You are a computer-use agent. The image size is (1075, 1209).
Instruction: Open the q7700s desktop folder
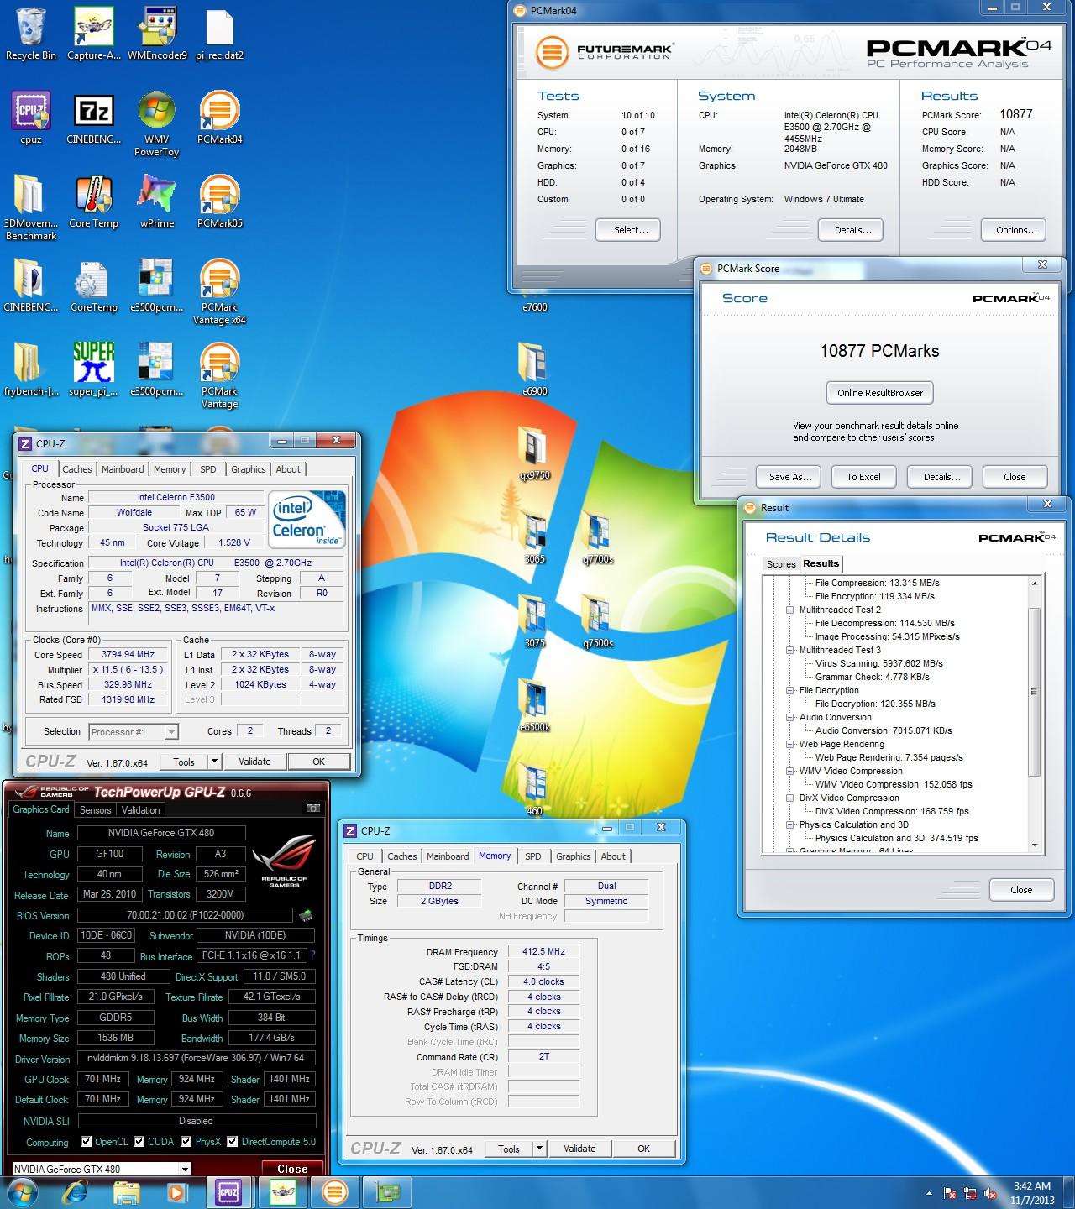click(x=597, y=537)
